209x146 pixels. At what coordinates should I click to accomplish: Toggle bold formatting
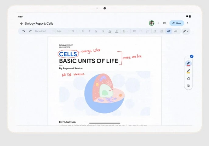(82, 31)
